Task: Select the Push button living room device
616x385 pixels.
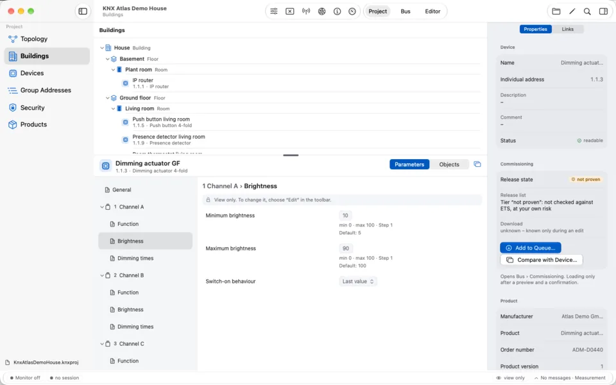Action: click(301, 122)
